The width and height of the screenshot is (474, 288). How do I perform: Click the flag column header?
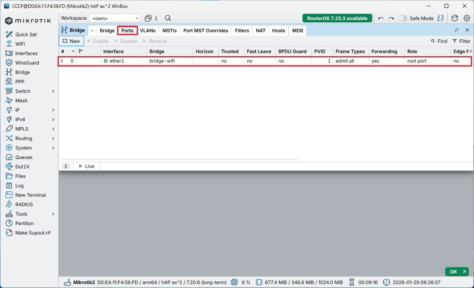[81, 51]
